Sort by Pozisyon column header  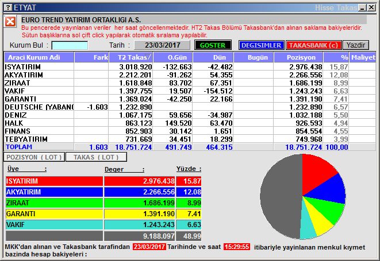(298, 57)
